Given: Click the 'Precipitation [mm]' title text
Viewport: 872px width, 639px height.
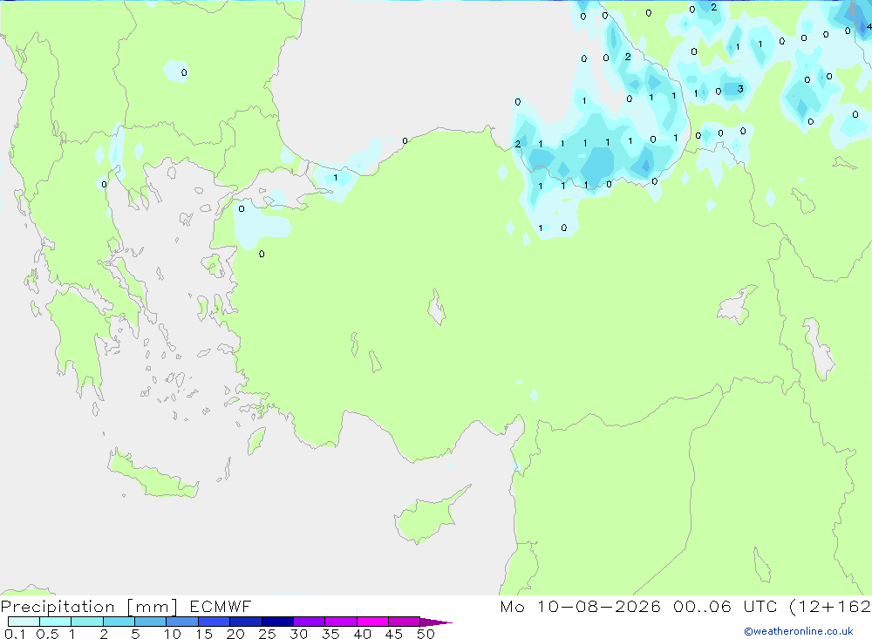Looking at the screenshot, I should [x=89, y=607].
